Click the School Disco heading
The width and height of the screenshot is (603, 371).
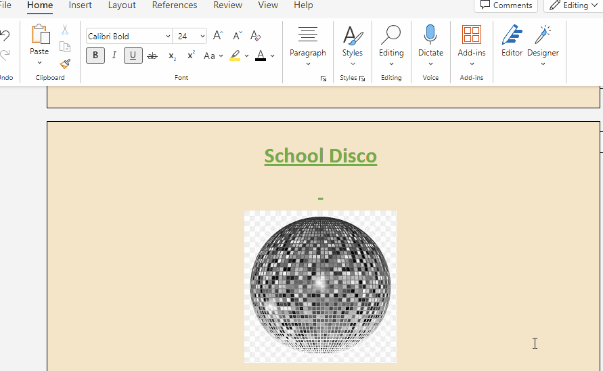point(320,156)
